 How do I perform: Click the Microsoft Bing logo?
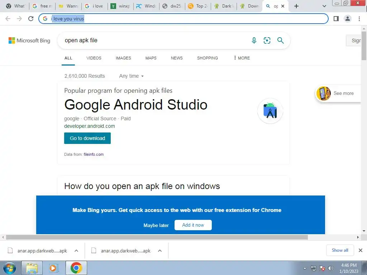click(29, 40)
